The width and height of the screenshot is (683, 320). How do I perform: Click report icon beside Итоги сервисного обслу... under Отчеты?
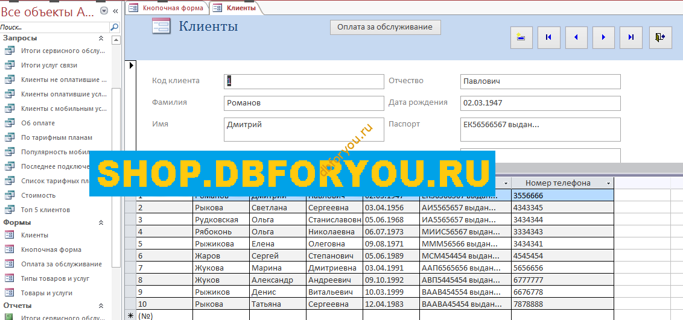tap(9, 318)
